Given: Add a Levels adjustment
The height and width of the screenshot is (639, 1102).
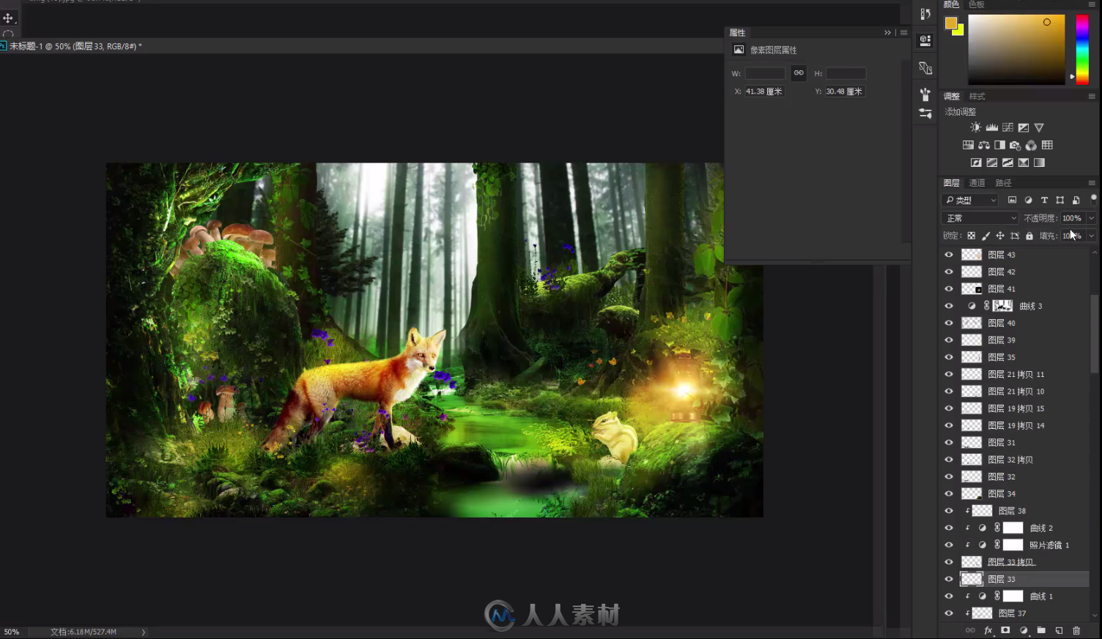Looking at the screenshot, I should tap(991, 127).
